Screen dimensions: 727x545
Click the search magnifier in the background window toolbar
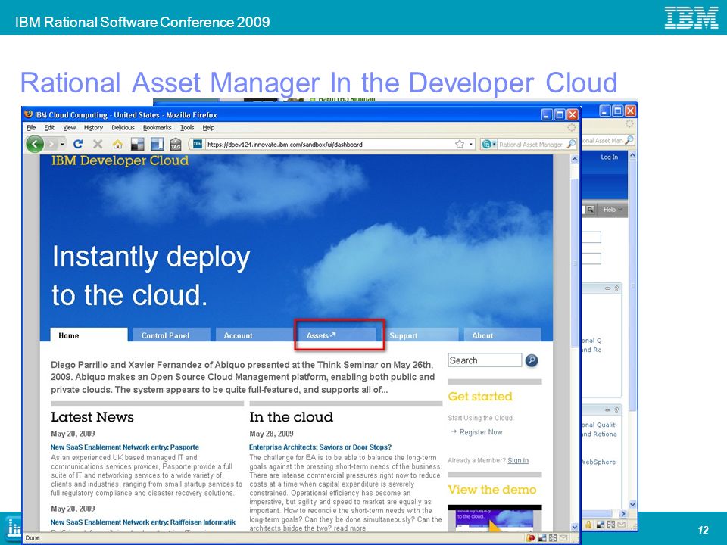[629, 139]
